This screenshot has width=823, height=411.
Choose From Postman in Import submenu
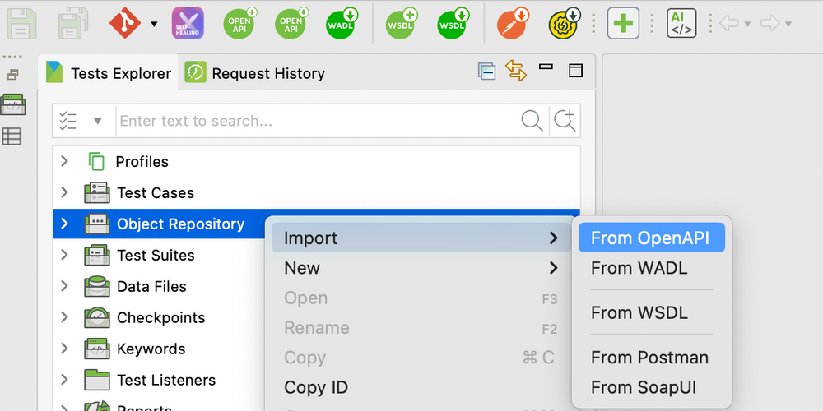(x=649, y=358)
